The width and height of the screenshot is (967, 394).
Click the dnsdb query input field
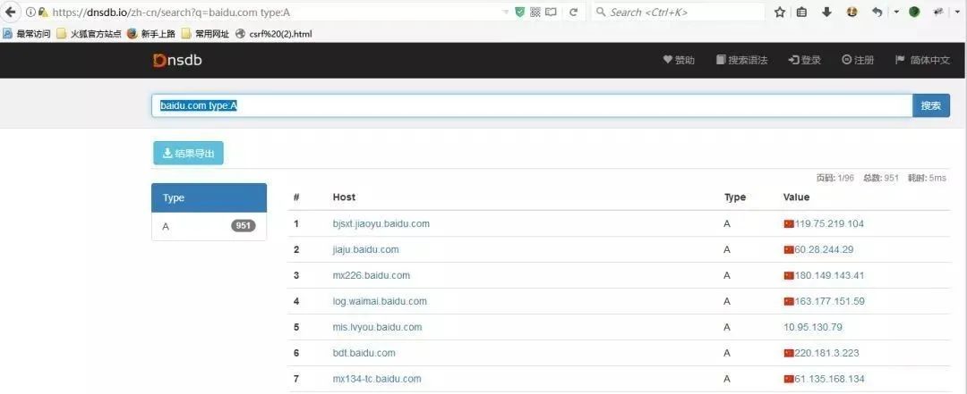tap(532, 106)
